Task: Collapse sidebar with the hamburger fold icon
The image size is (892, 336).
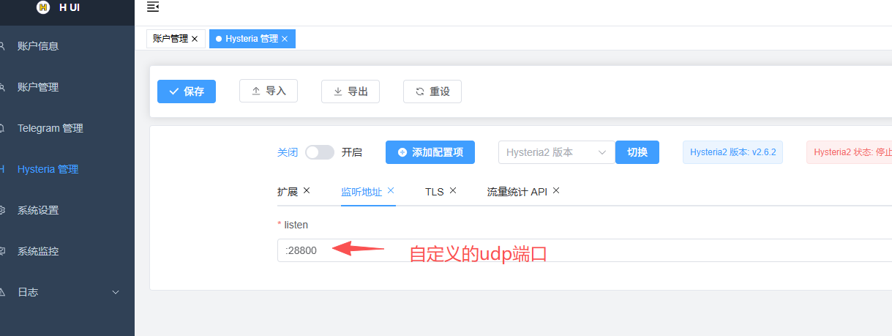Action: 153,7
